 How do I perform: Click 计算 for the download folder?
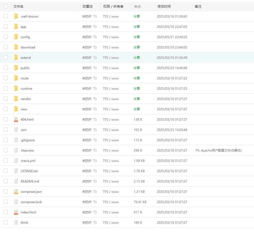137,47
